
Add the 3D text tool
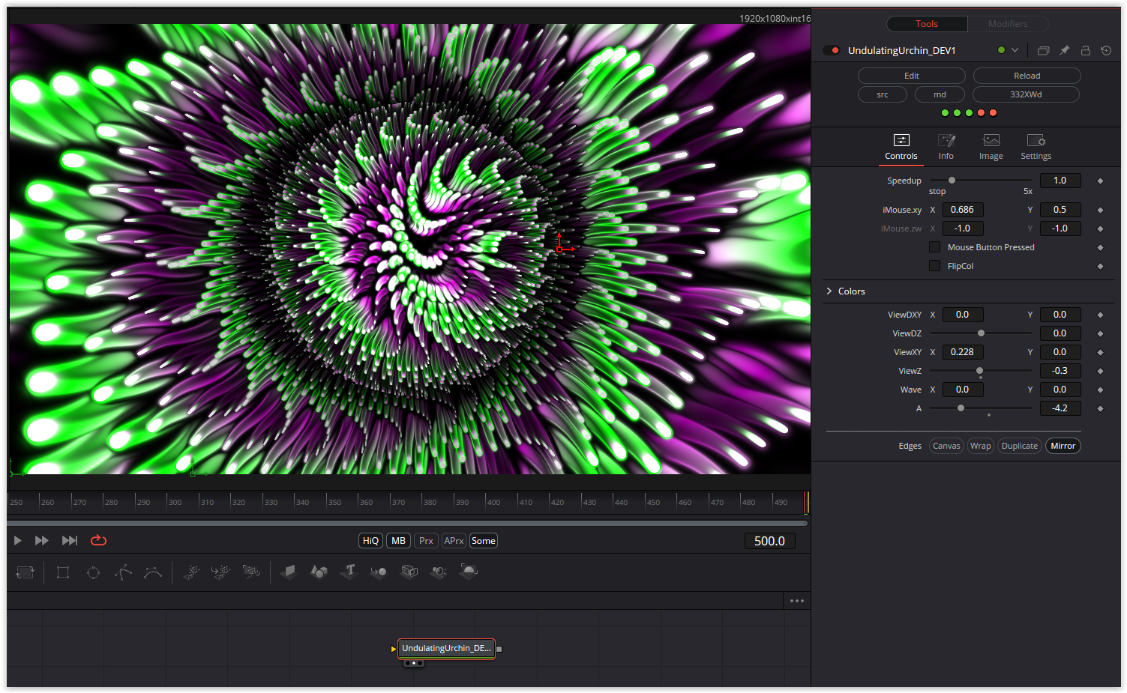tap(349, 572)
